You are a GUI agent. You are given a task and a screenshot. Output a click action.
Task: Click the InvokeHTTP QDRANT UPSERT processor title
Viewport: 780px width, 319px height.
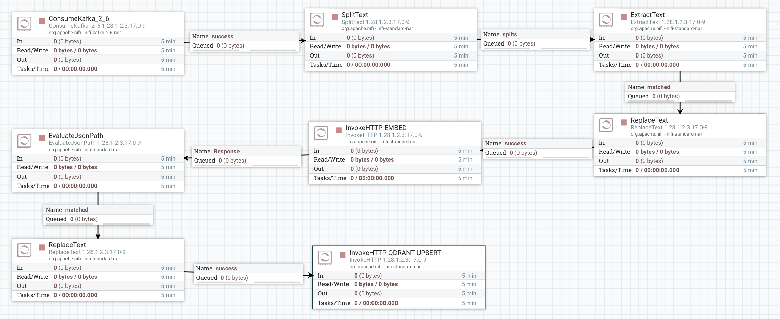tap(395, 253)
